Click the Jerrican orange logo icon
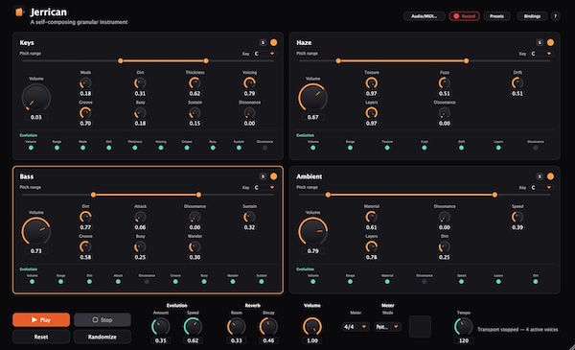The width and height of the screenshot is (575, 350). coord(19,12)
